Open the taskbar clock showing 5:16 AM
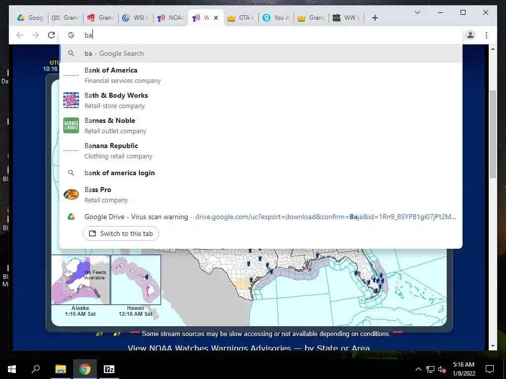Screen dimensions: 506x379 [x=464, y=369]
